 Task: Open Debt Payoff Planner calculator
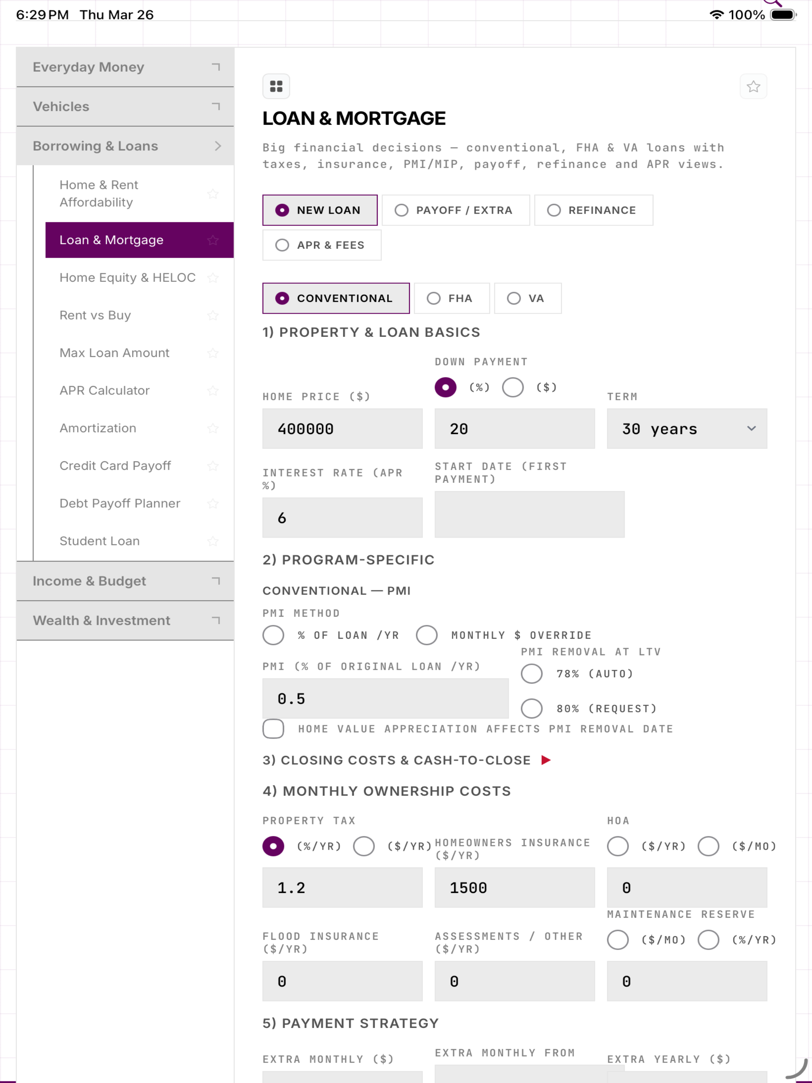pos(120,503)
